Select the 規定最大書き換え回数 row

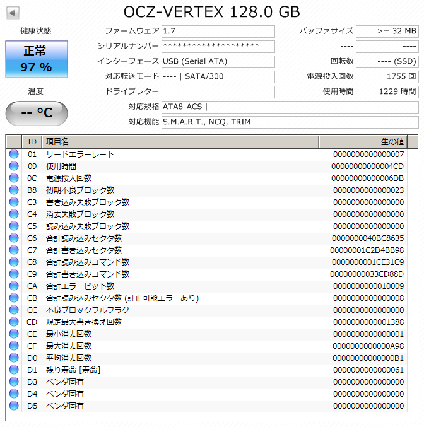207,322
